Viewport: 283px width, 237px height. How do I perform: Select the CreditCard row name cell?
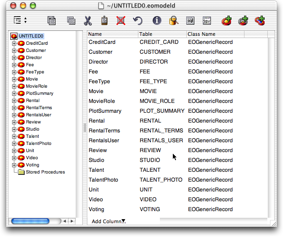tap(102, 42)
